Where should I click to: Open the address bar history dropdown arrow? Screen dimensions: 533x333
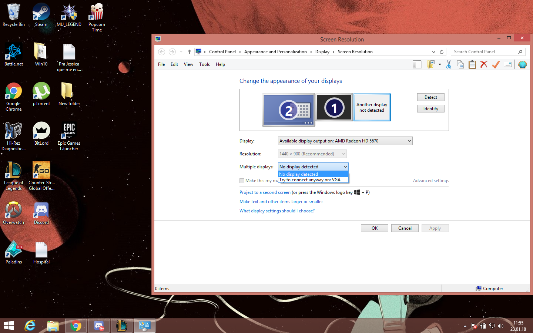(433, 52)
